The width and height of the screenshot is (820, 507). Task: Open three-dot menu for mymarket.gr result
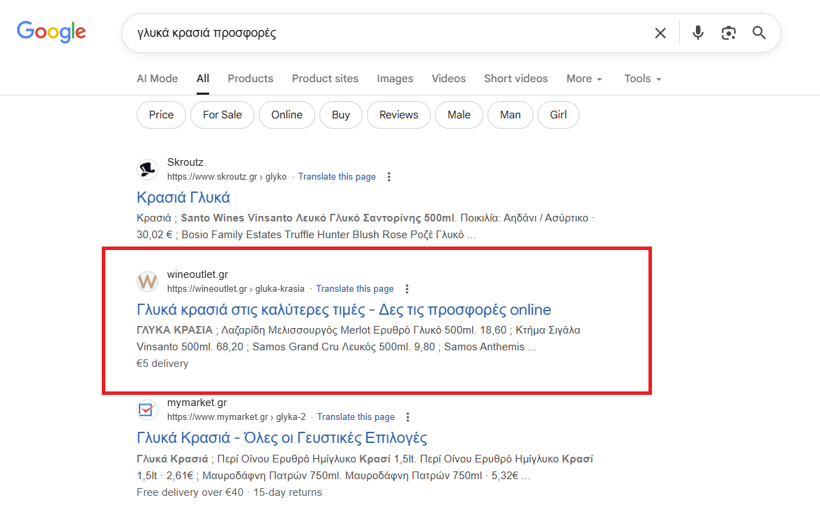(408, 417)
